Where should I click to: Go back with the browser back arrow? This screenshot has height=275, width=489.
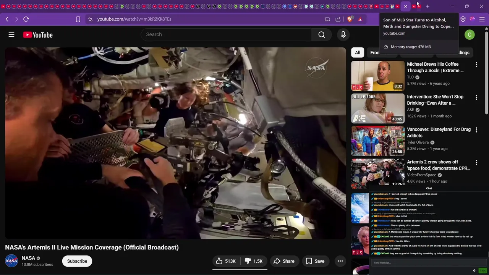pos(7,19)
